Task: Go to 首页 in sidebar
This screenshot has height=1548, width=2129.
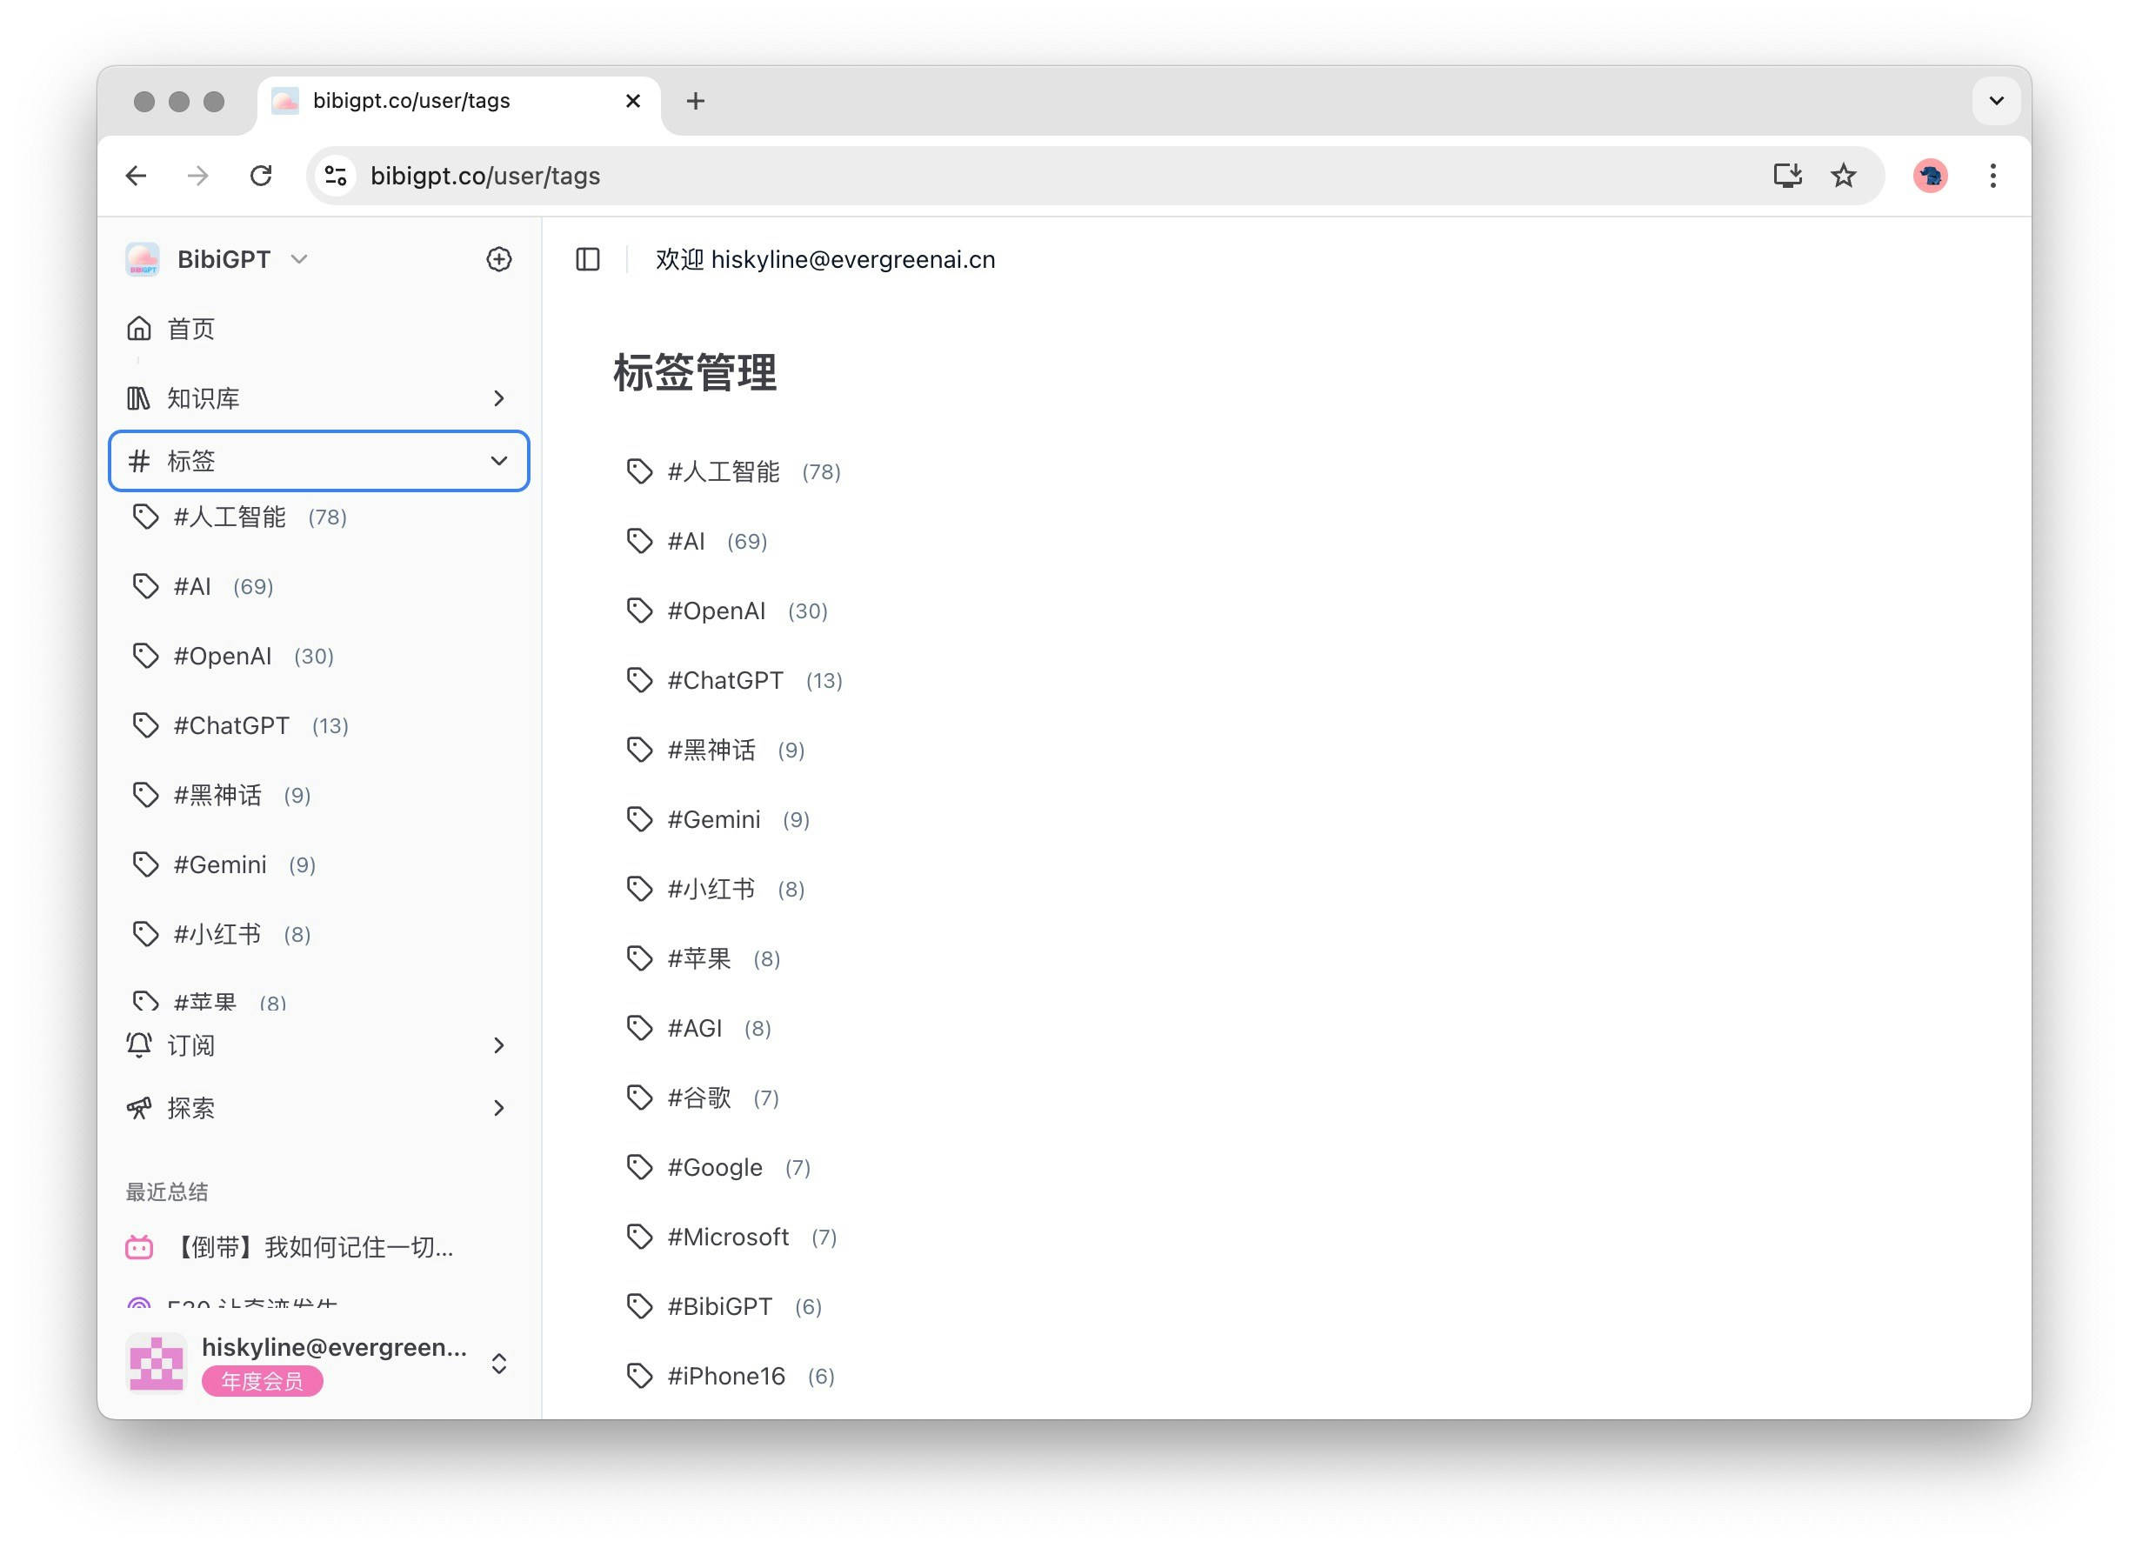Action: tap(190, 329)
